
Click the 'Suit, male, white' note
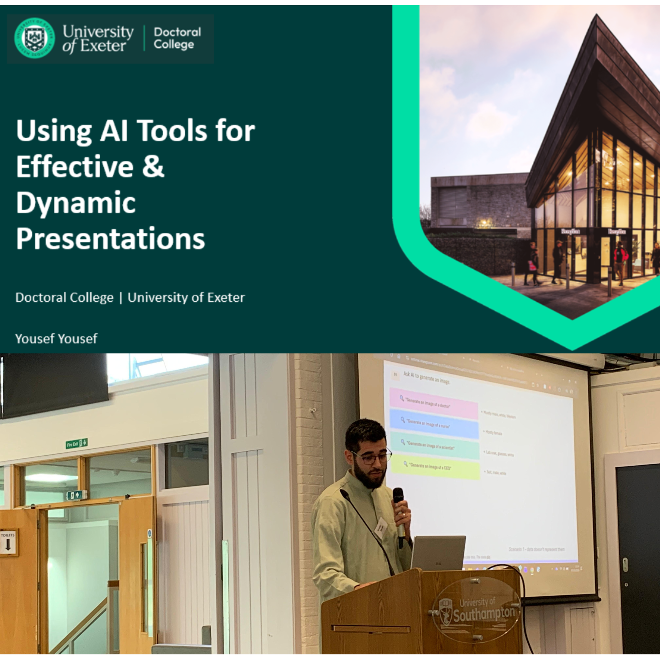tap(495, 473)
